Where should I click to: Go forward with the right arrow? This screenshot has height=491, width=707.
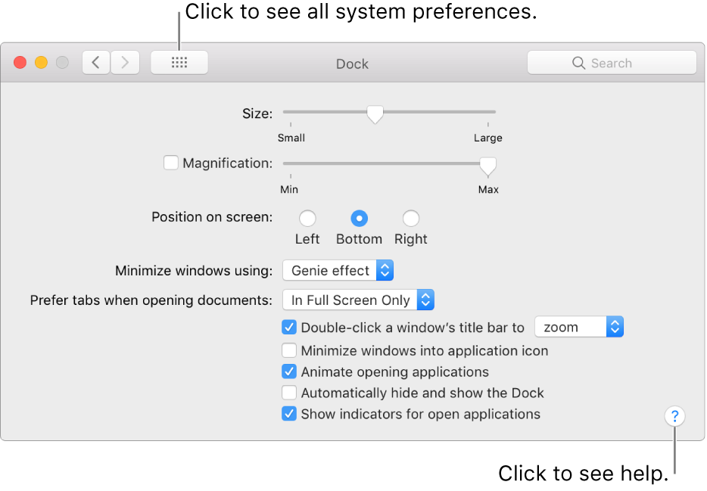coord(125,63)
